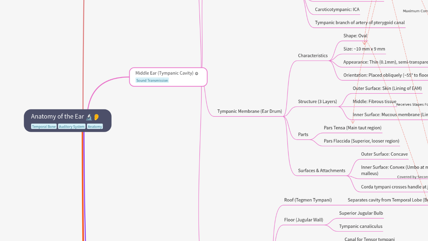Select the Floor (Jugular Wall) node
428x241 pixels.
pos(304,220)
